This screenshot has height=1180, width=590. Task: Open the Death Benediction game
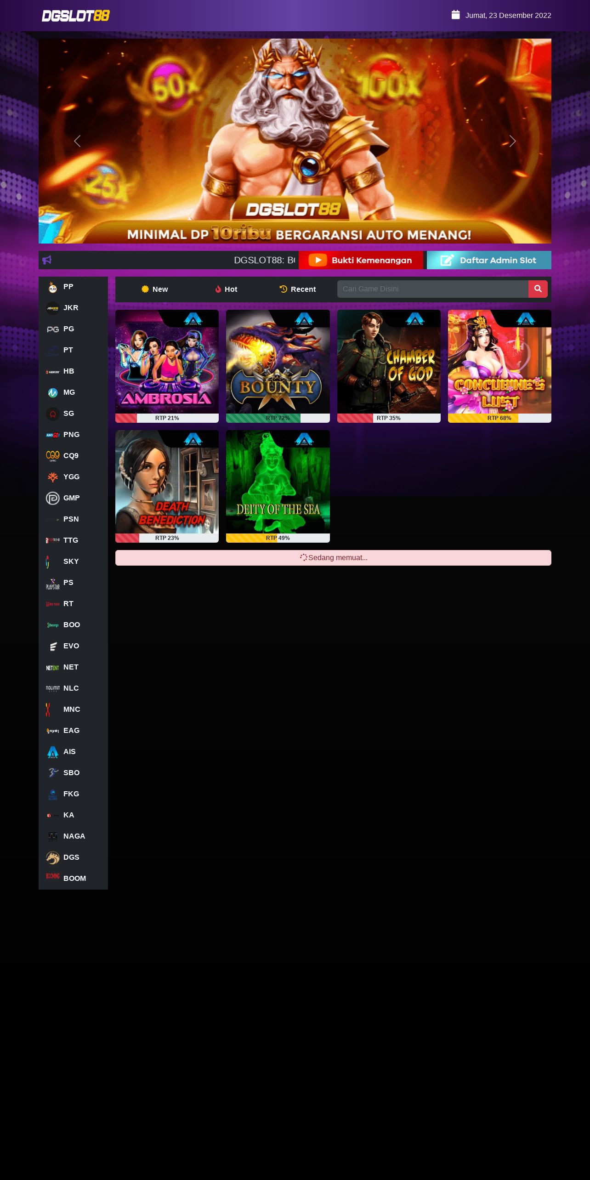(167, 482)
